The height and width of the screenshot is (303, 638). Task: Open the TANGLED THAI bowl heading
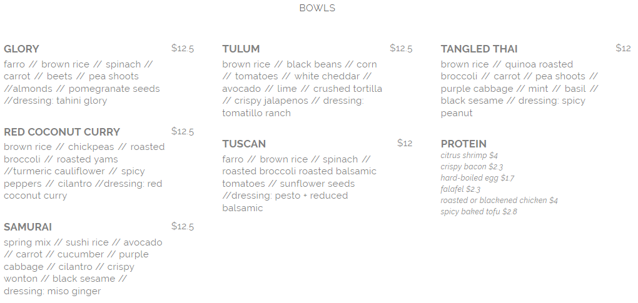pos(479,49)
